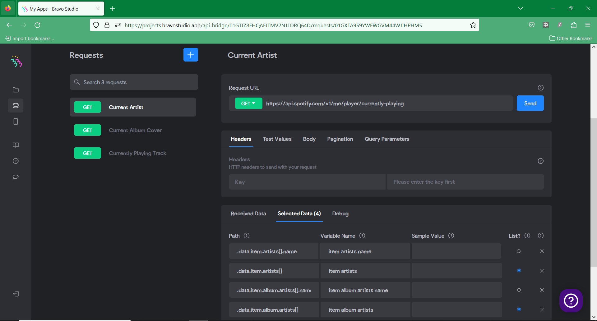Click the Request URL text field
The height and width of the screenshot is (321, 597).
point(388,103)
